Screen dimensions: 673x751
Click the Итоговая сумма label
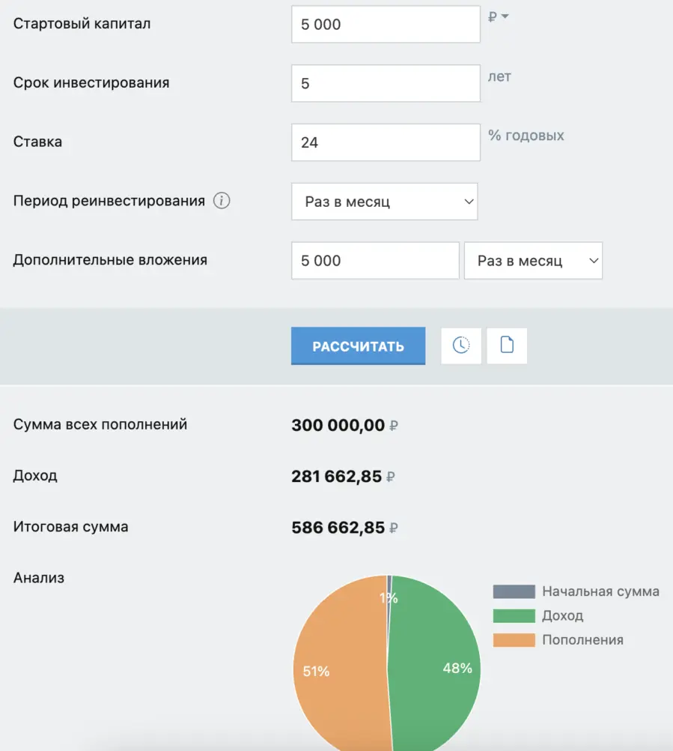[71, 527]
